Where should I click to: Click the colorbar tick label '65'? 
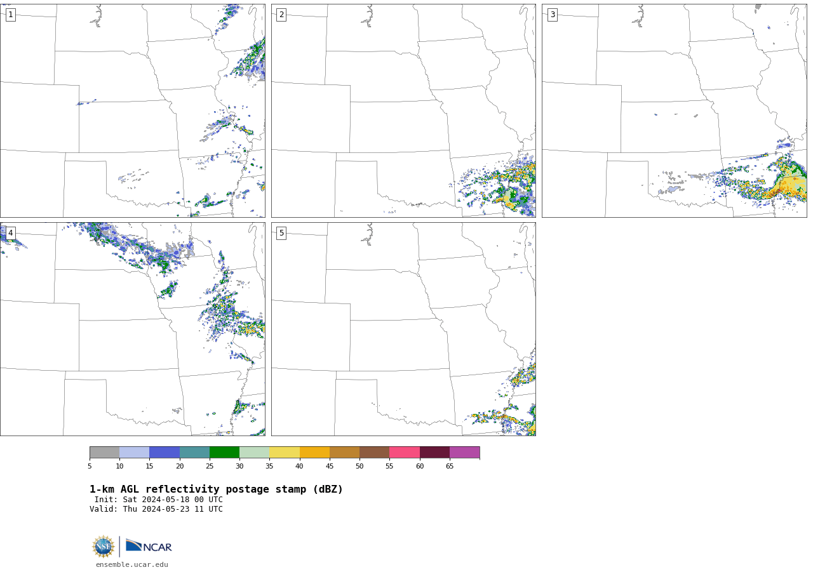click(450, 467)
